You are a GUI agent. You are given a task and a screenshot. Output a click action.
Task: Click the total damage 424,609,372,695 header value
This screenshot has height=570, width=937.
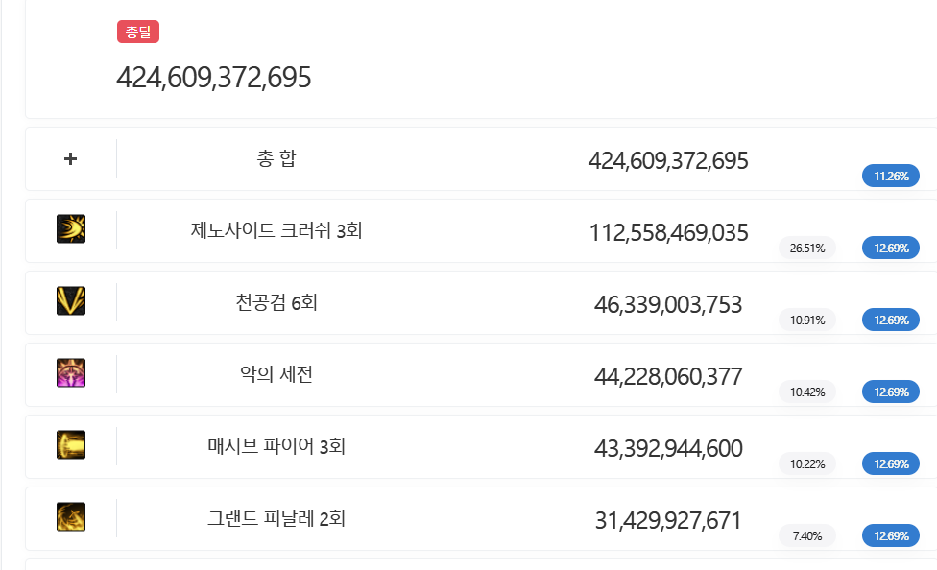(214, 78)
